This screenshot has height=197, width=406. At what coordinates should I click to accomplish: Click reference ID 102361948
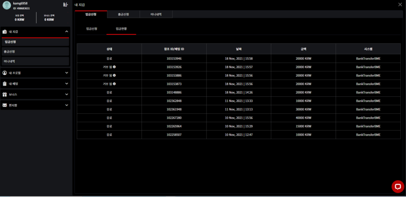[174, 109]
